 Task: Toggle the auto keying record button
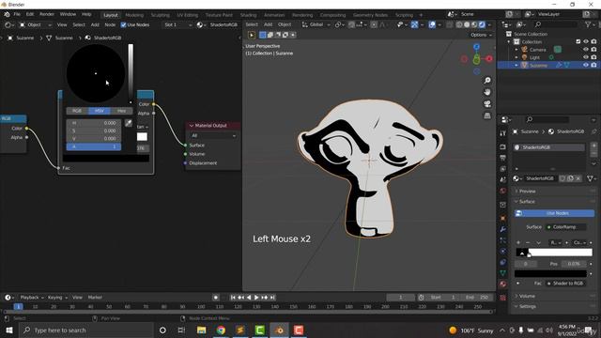(216, 298)
